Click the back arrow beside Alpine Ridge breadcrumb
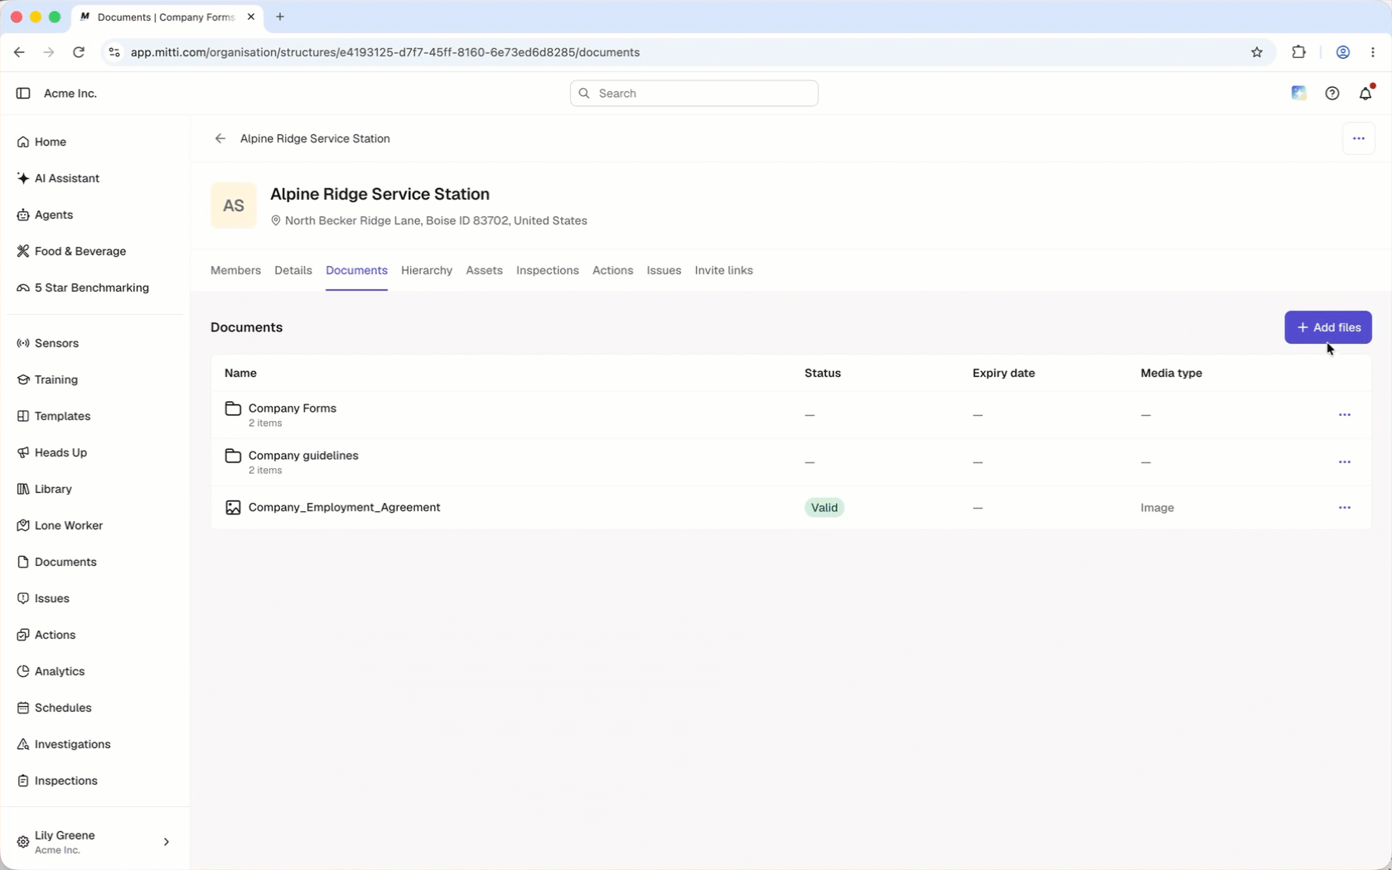Viewport: 1392px width, 870px height. click(x=220, y=138)
